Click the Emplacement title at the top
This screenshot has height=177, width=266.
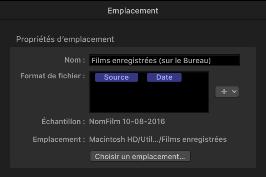point(133,11)
